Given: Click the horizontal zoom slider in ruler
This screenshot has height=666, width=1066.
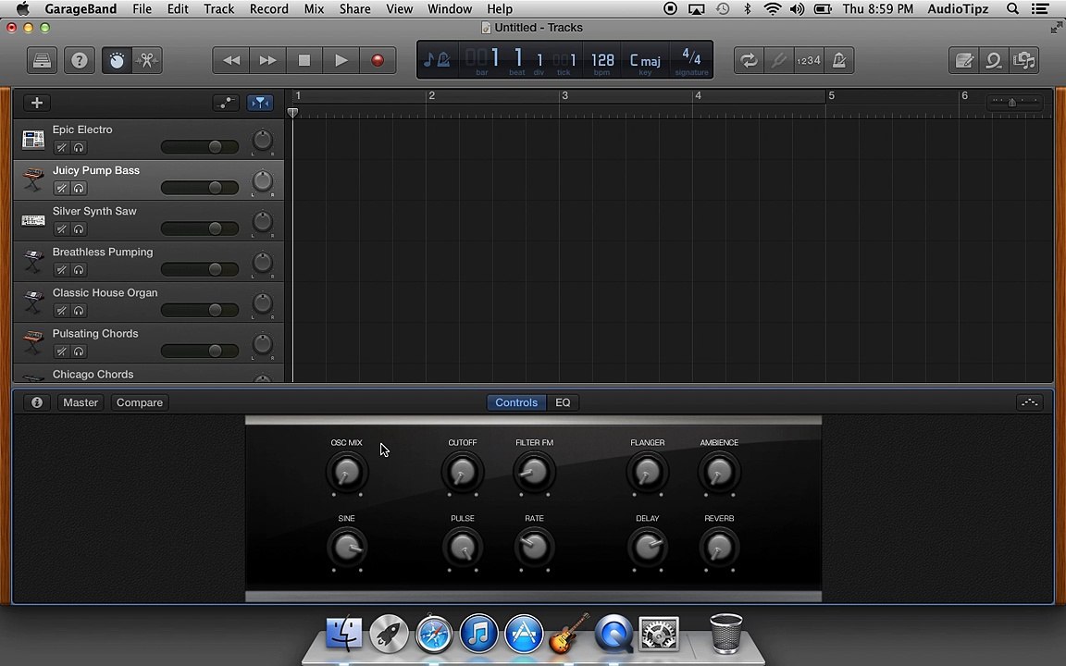Looking at the screenshot, I should click(1013, 102).
